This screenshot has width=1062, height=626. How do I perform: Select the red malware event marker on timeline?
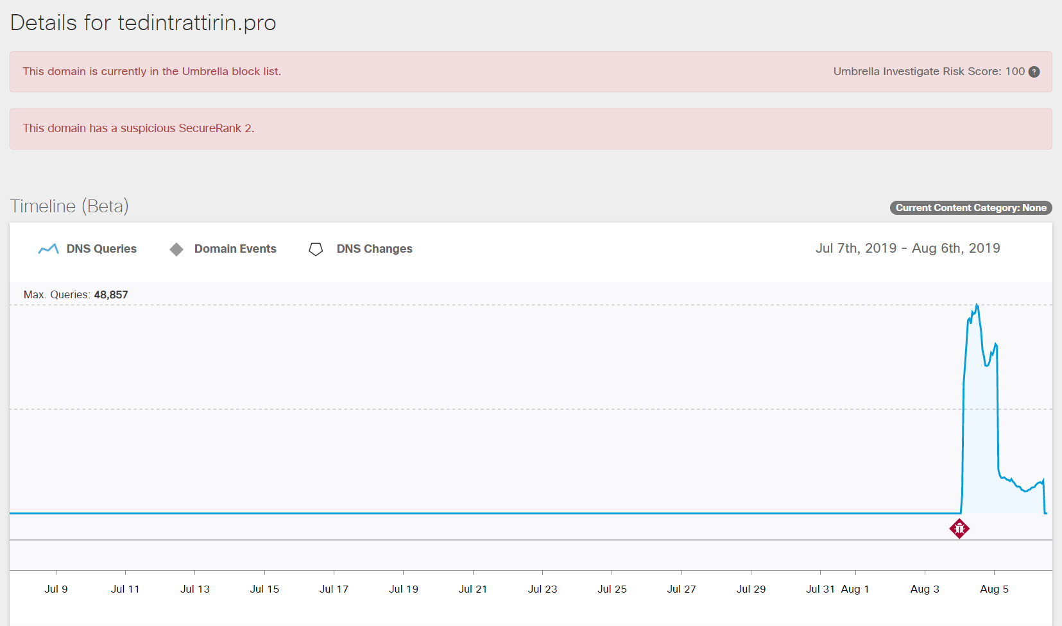959,529
